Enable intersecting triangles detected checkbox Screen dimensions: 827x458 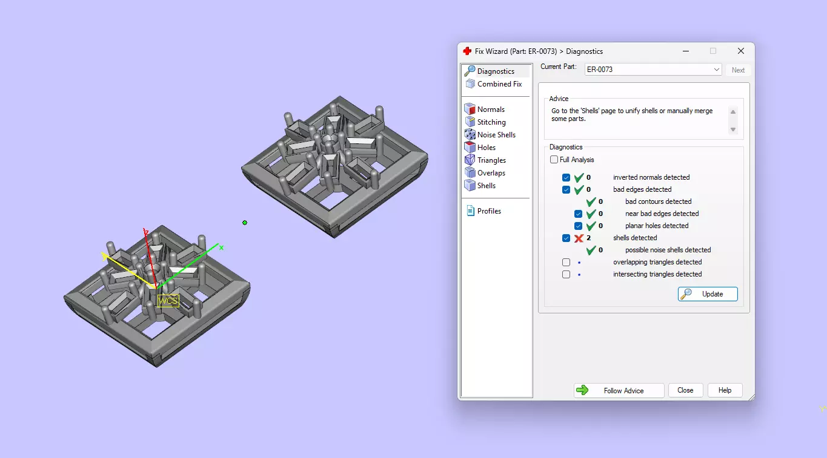click(566, 274)
